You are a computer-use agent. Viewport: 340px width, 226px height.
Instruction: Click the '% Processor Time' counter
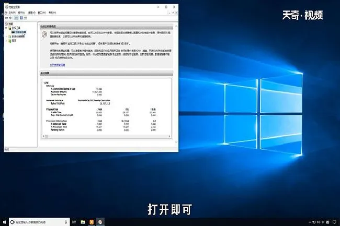59,127
